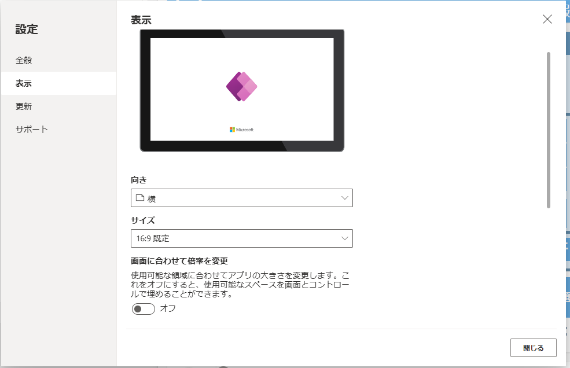Open the 向き orientation dropdown
This screenshot has height=368, width=570.
tap(242, 198)
